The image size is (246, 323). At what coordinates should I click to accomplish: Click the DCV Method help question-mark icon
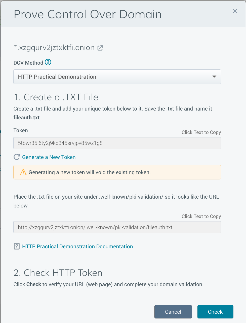(48, 62)
